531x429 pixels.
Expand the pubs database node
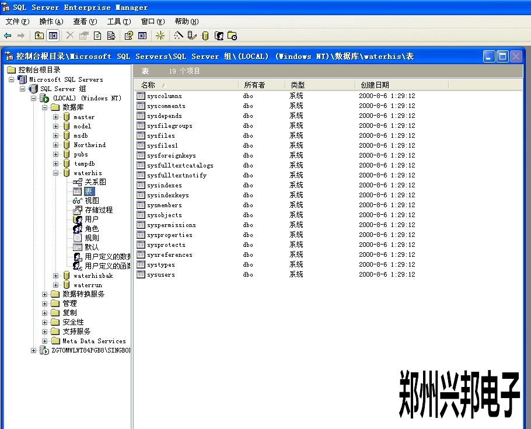56,155
